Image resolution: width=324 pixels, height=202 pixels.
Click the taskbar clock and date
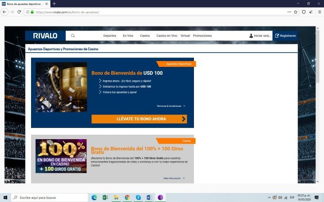click(x=304, y=198)
